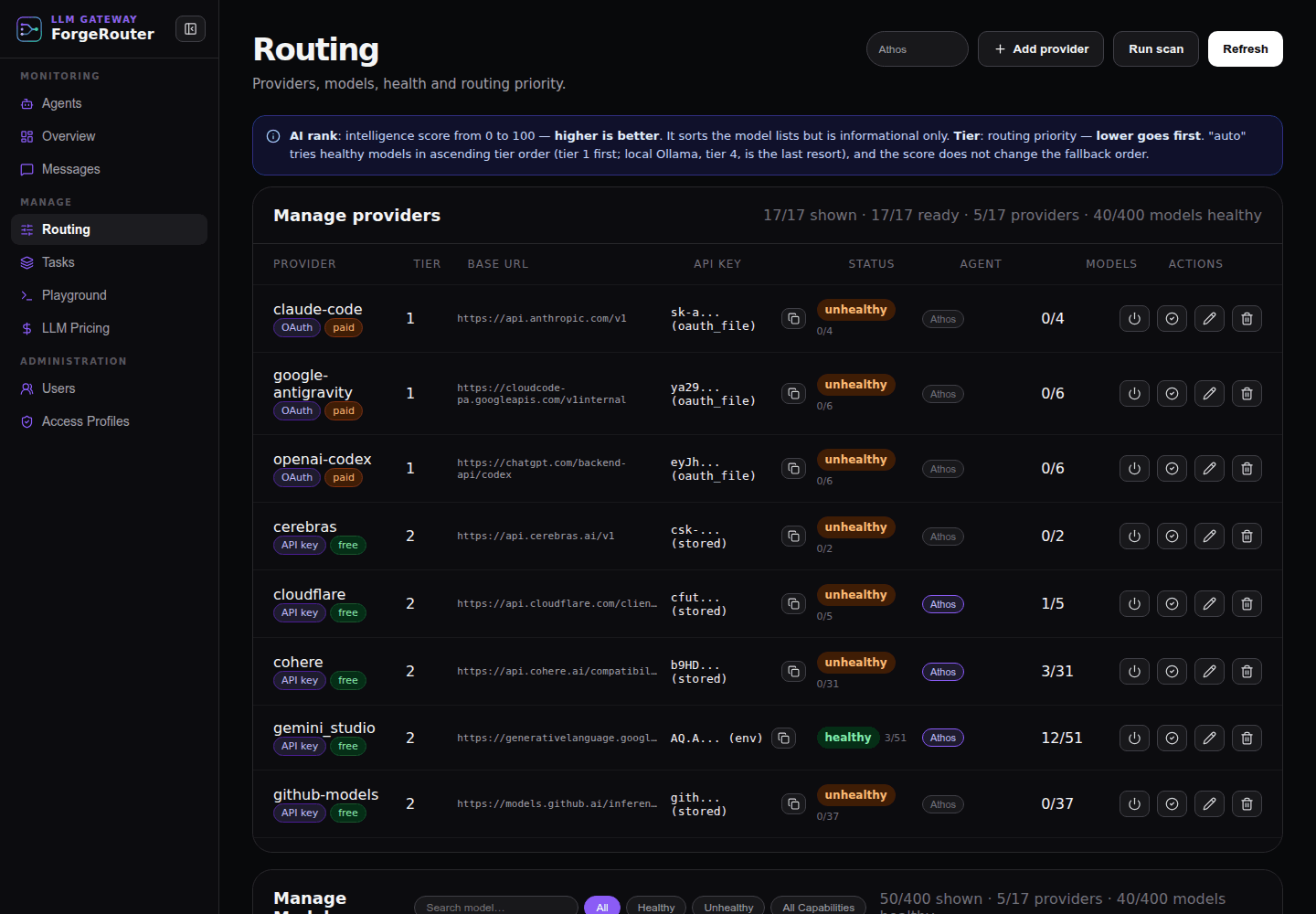Delete the openai-codex provider
1316x914 pixels.
click(x=1247, y=469)
